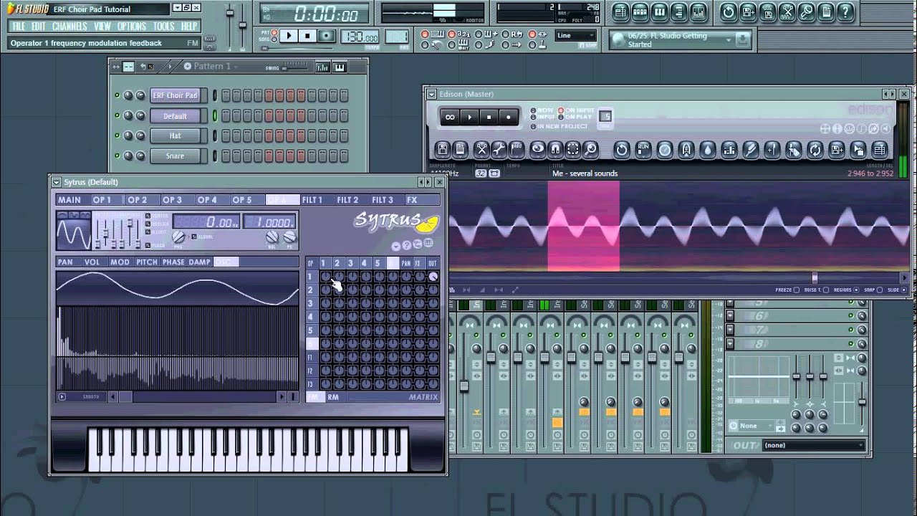The height and width of the screenshot is (516, 917).
Task: Open the piano roll from the top toolbar
Action: tap(660, 11)
